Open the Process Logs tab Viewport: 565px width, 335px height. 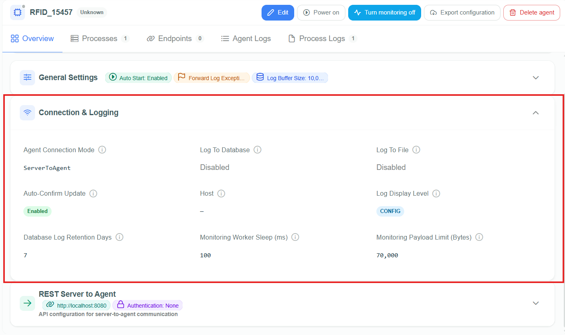click(322, 39)
